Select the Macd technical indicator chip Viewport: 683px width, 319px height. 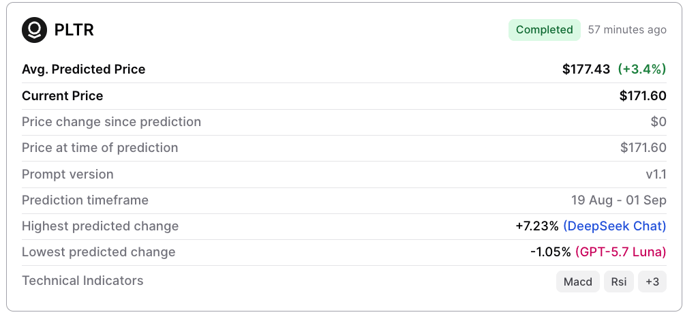point(578,282)
